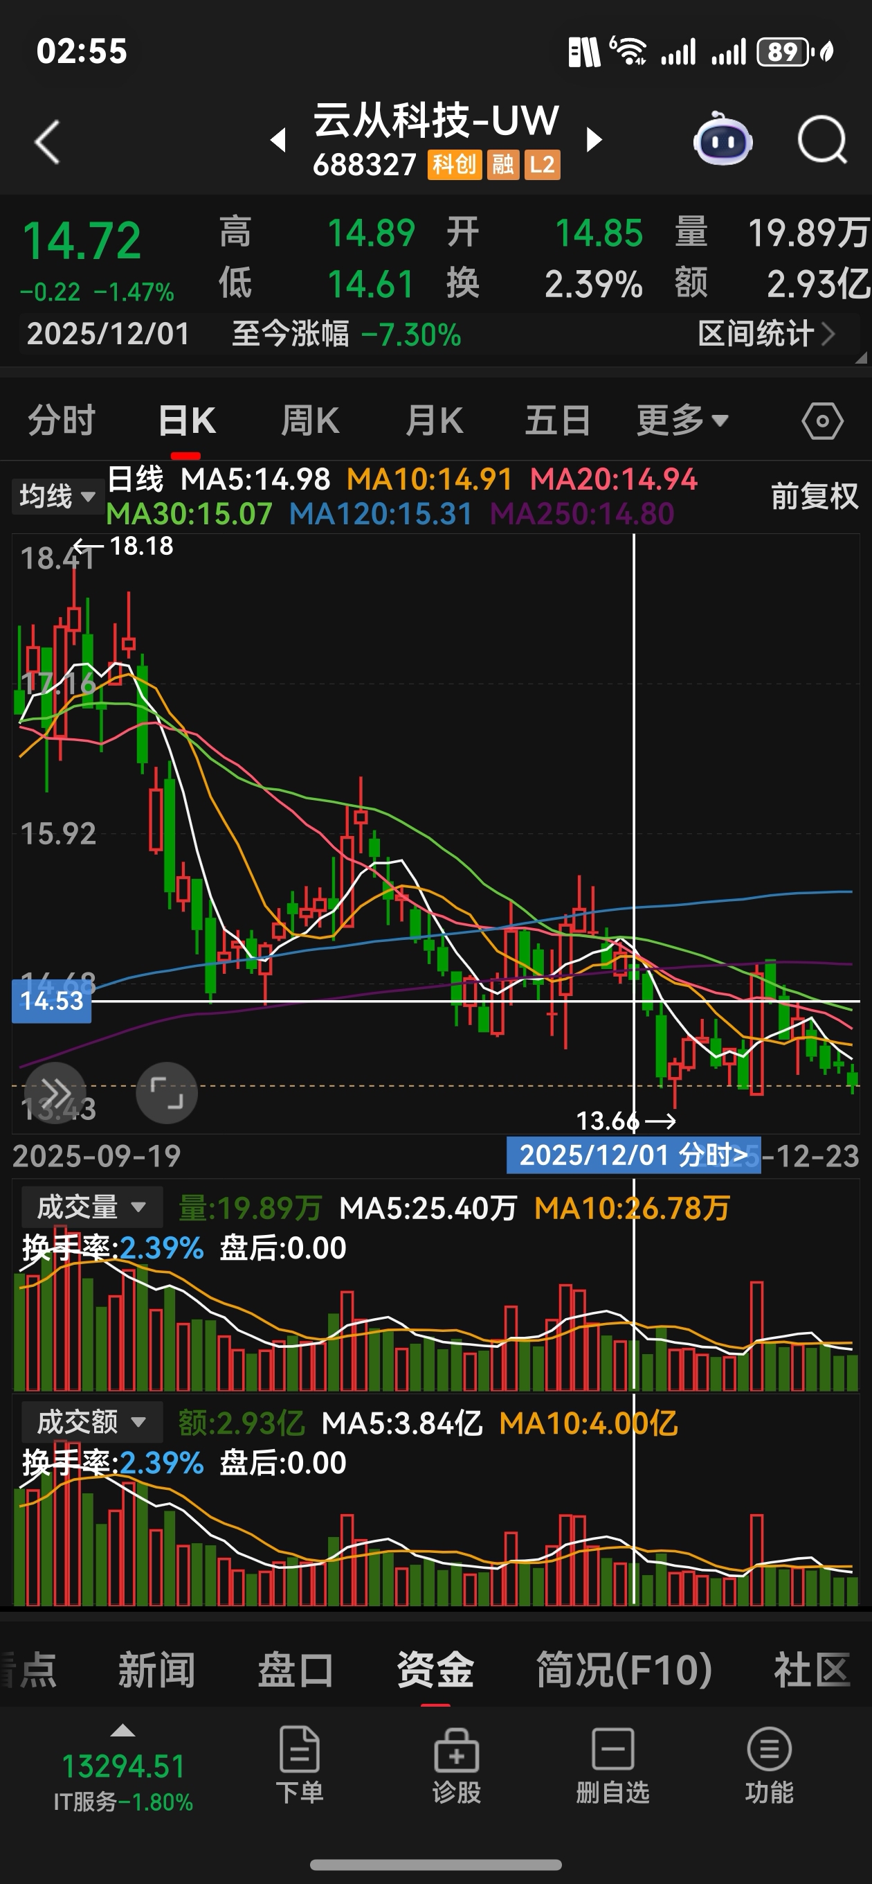Select the 日K tab
Screen dimensions: 872x1884
point(187,420)
